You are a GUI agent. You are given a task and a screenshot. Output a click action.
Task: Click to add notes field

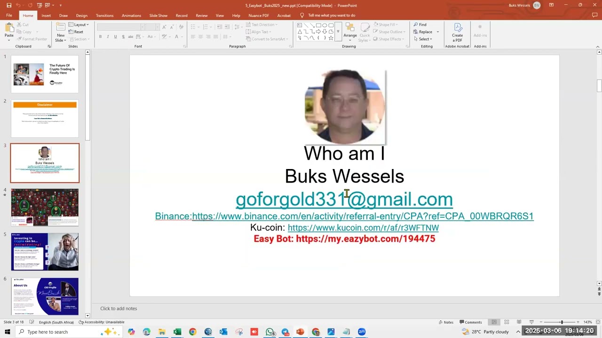(x=119, y=308)
